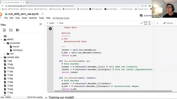Click the Google Drive icon beside notebook title
This screenshot has width=177, height=99.
click(x=6, y=14)
